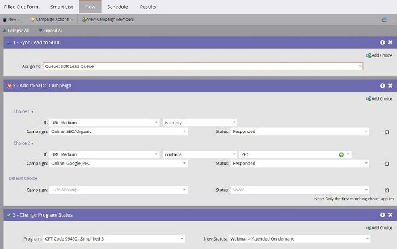The image size is (397, 249).
Task: Click the step title '3 - Change Program Status'
Action: pos(43,215)
